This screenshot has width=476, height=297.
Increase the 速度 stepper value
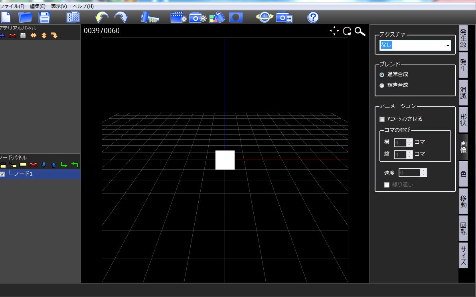pyautogui.click(x=423, y=171)
